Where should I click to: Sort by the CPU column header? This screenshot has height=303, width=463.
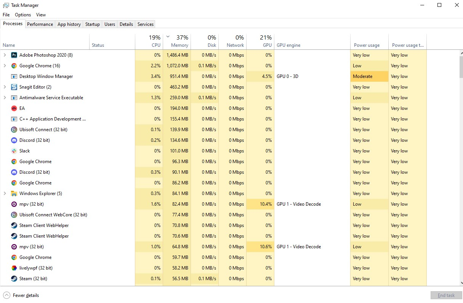[x=149, y=42]
